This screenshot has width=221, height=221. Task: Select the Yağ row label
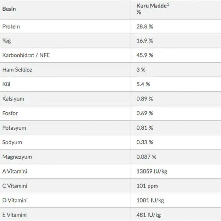pyautogui.click(x=7, y=41)
